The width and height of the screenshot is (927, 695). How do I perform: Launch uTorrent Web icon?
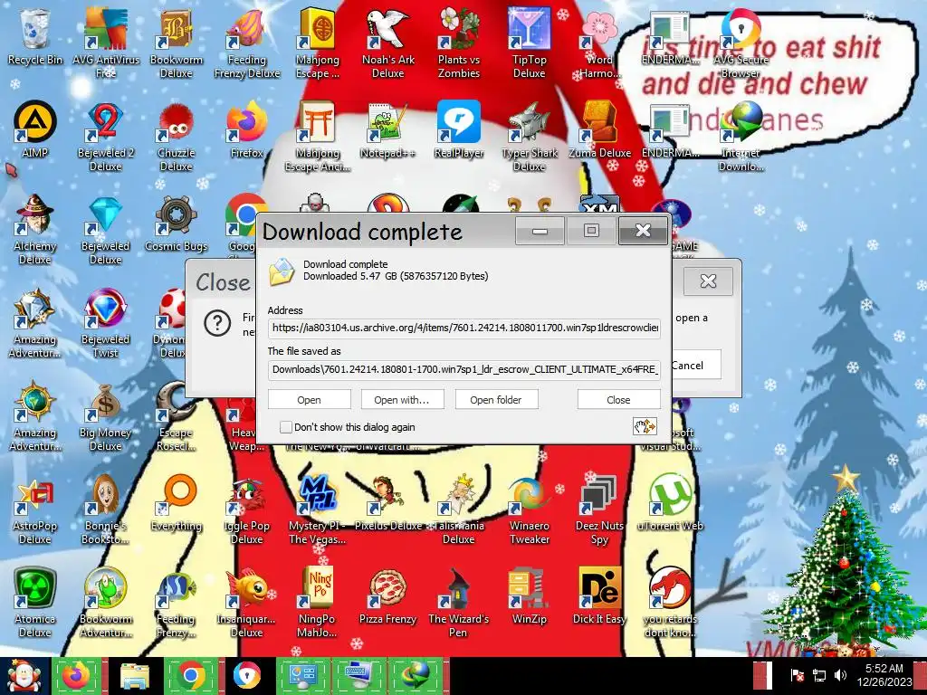pyautogui.click(x=671, y=502)
